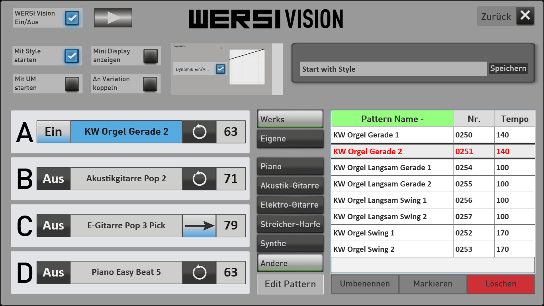Select KW Orgel Langsam Swing 2 row

[433, 217]
